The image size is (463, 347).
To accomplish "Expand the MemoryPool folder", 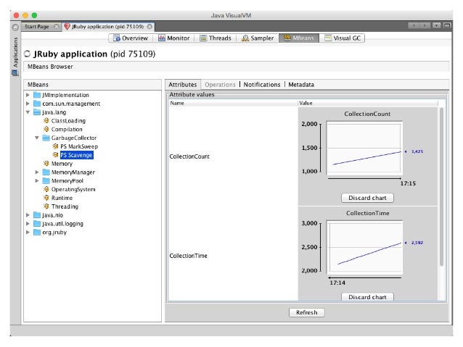I will 37,181.
